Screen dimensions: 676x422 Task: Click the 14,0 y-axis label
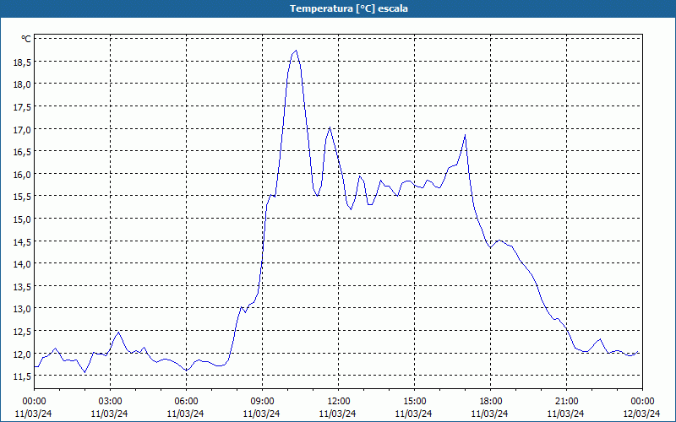pos(22,264)
